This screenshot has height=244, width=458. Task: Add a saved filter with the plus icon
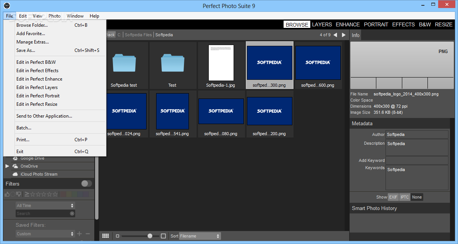(79, 234)
